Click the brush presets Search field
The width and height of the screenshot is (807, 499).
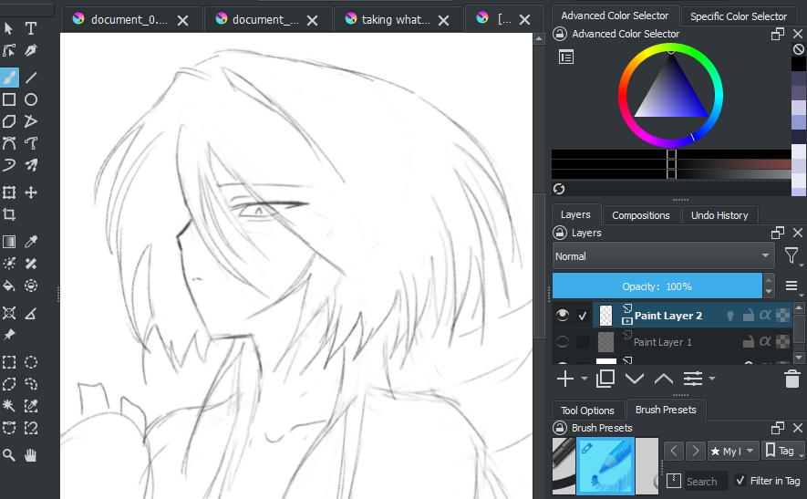point(706,481)
